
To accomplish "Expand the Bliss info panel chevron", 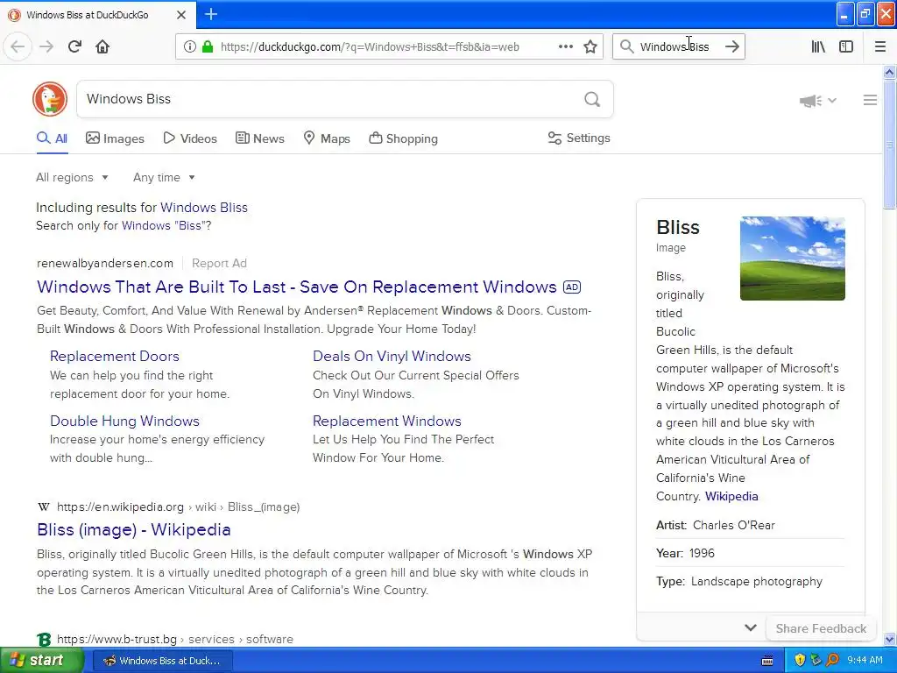I will (x=751, y=627).
